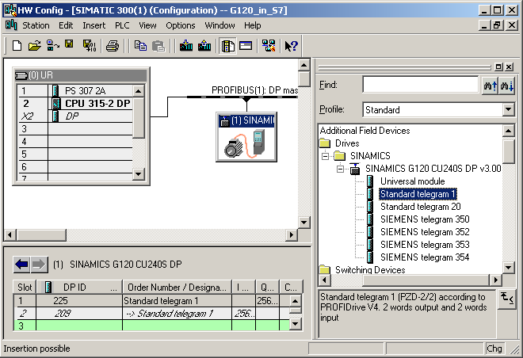Click the Print toolbar icon

pos(113,46)
